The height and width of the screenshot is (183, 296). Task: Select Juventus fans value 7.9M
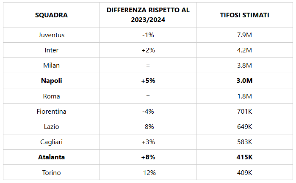tap(245, 35)
